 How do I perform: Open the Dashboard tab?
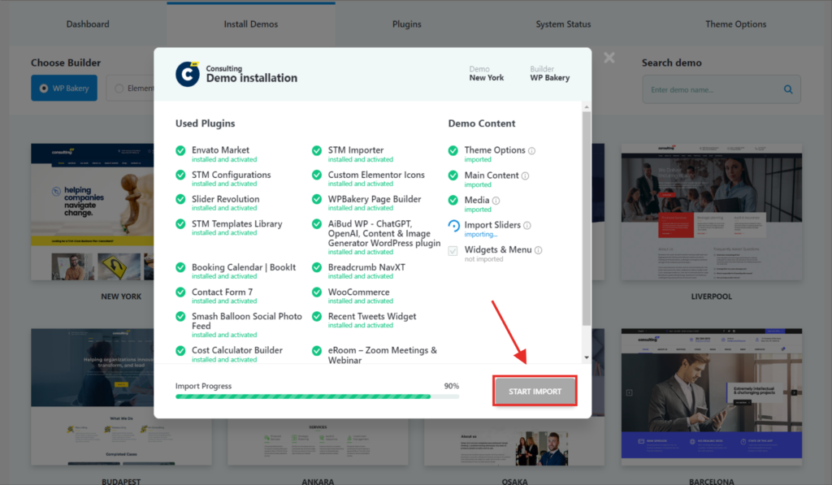[x=87, y=24]
